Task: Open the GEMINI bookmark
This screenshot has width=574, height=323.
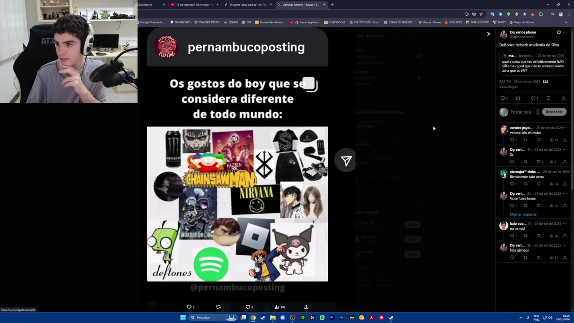Action: 231,22
